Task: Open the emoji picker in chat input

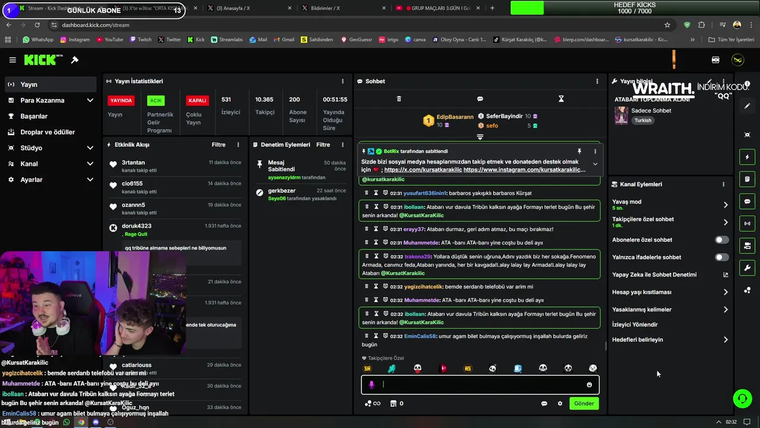Action: [589, 385]
